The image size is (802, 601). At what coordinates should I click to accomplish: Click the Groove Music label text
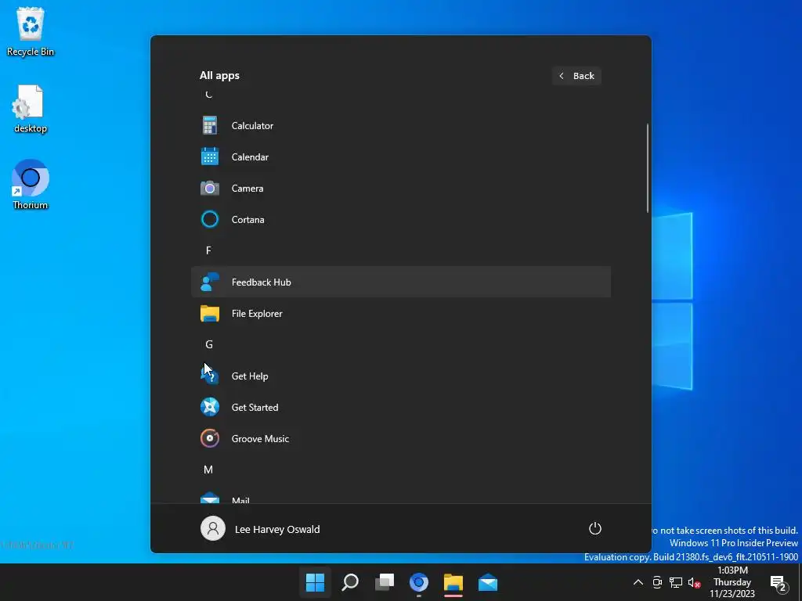tap(260, 439)
